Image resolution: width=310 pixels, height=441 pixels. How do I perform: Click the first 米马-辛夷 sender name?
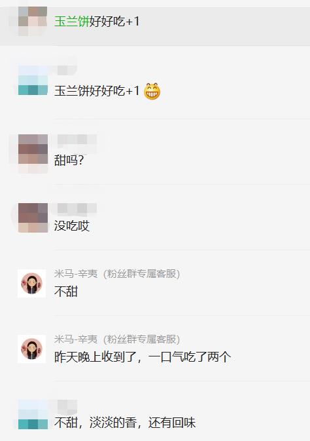coord(76,274)
